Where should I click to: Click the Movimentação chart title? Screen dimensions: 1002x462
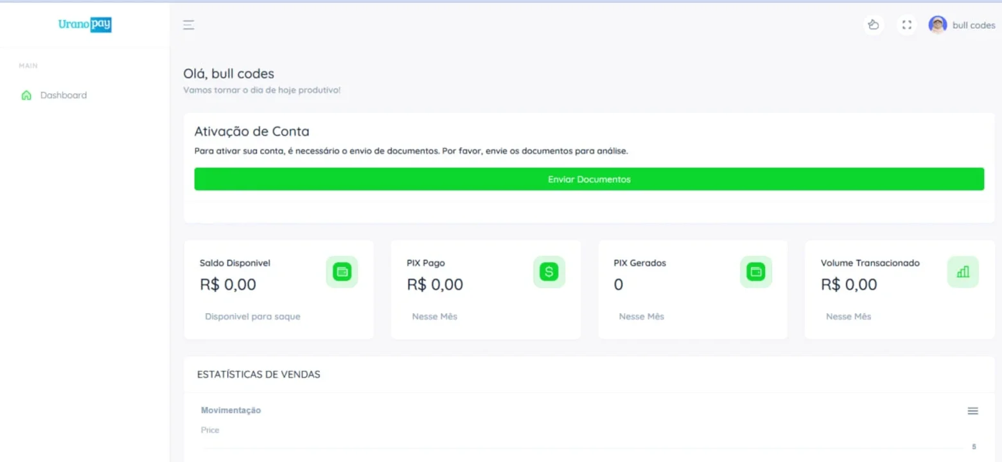[x=231, y=410]
